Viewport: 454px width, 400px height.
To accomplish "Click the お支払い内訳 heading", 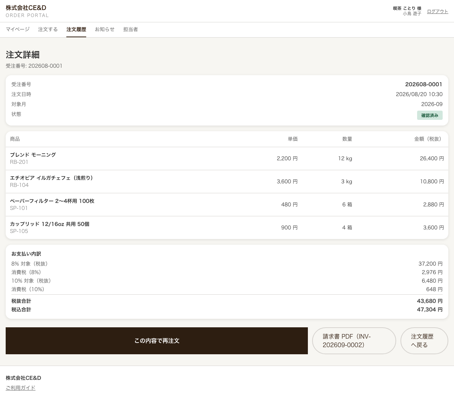I will point(26,254).
